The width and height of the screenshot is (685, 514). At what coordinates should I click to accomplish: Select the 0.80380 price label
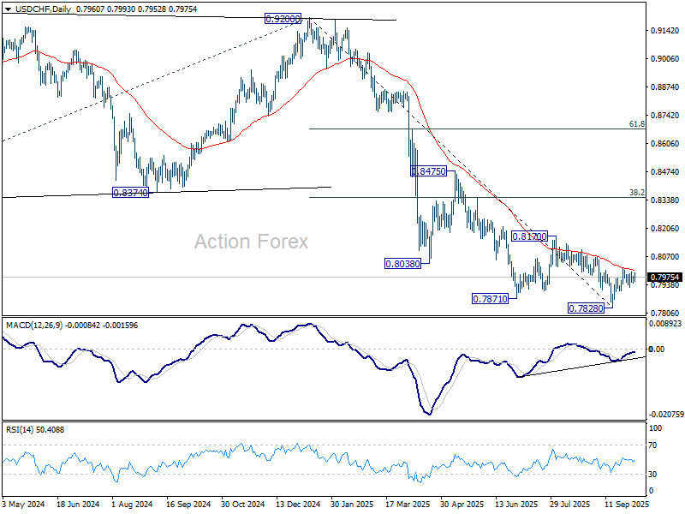[402, 264]
